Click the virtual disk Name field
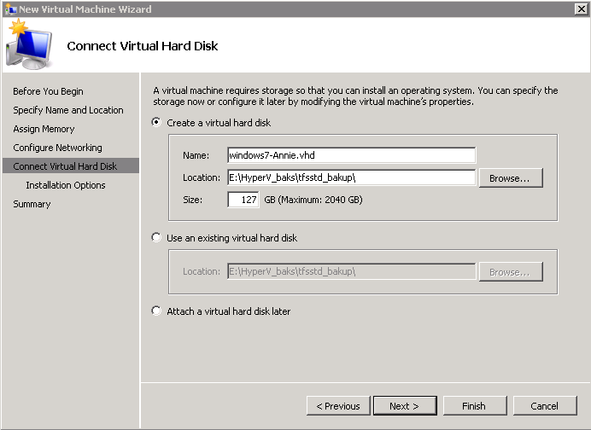This screenshot has height=430, width=591. pyautogui.click(x=351, y=155)
